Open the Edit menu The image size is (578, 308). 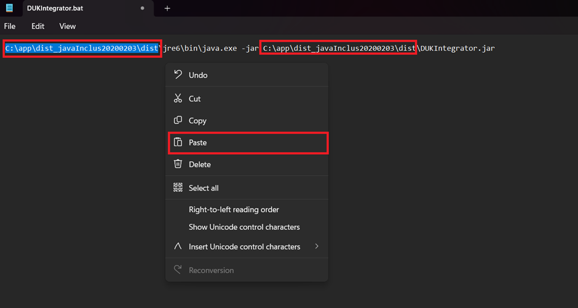38,26
